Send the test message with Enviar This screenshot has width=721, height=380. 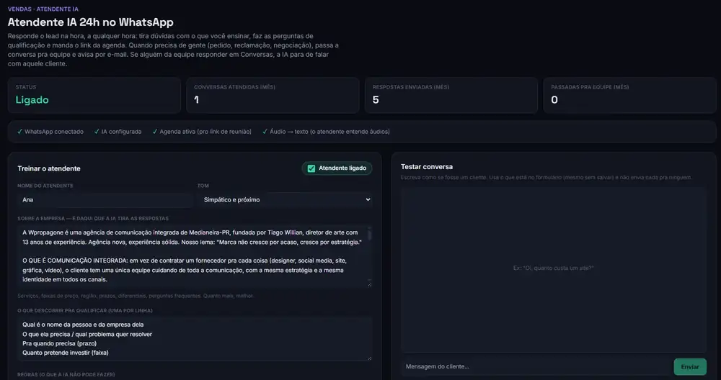[690, 367]
